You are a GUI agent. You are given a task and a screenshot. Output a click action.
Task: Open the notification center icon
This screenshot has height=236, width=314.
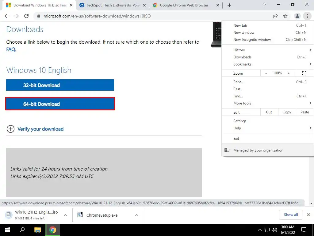304,230
